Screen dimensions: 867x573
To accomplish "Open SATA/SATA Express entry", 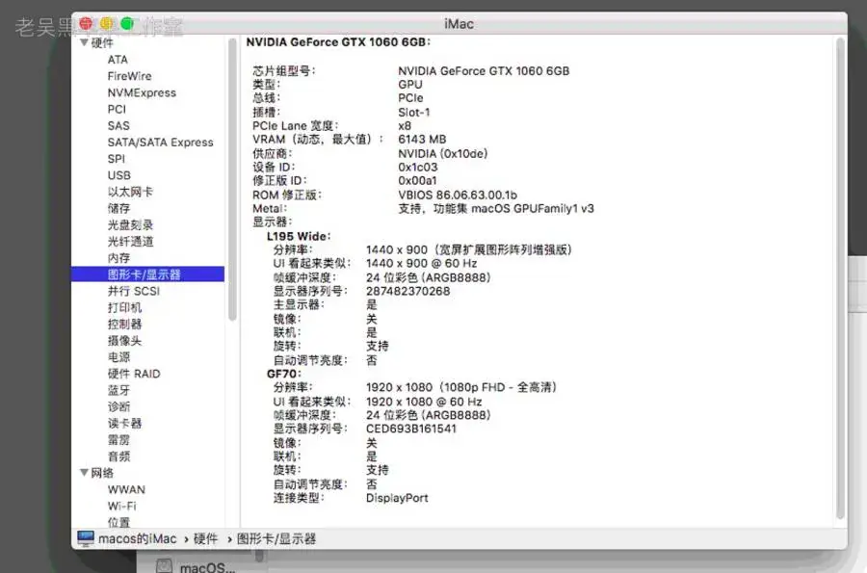I will tap(160, 142).
